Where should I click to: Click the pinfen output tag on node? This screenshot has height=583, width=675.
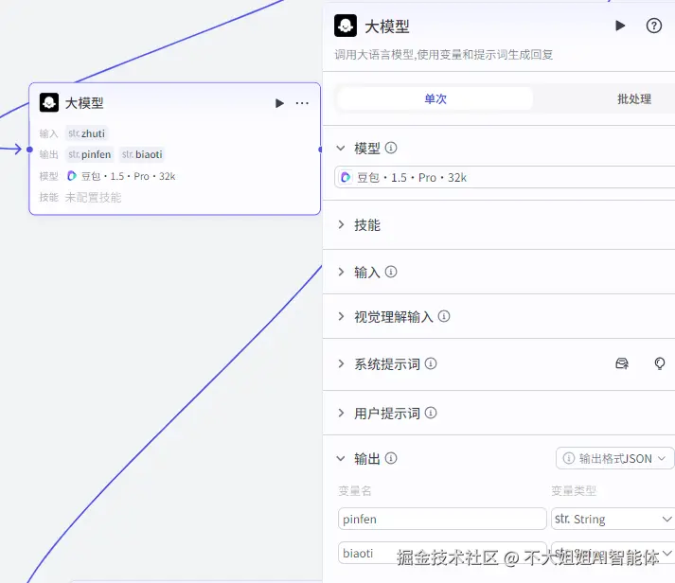click(90, 154)
